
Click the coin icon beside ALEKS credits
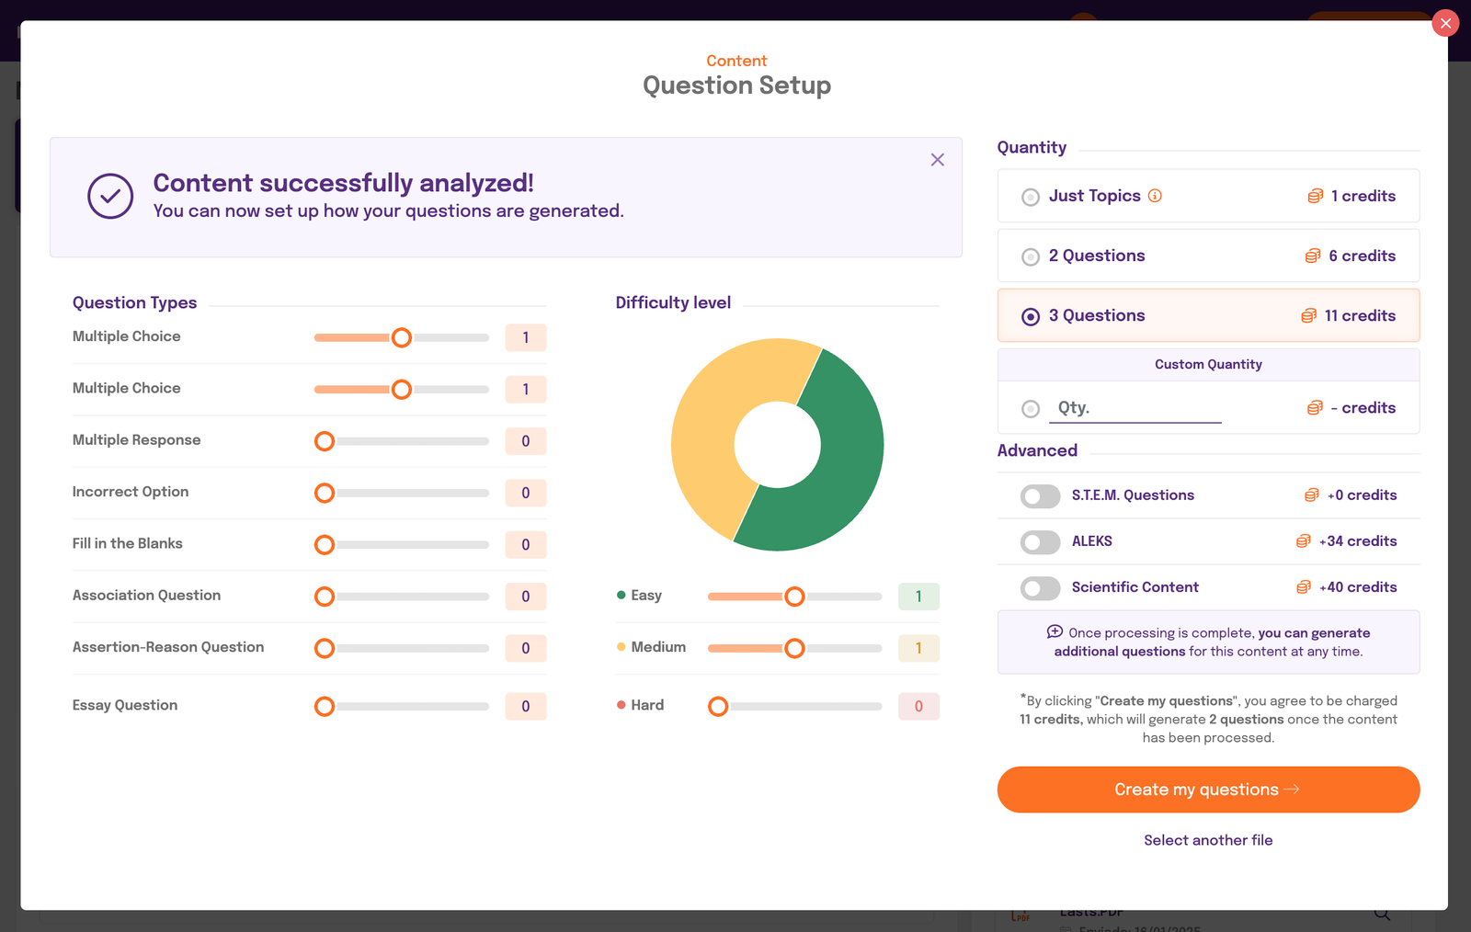tap(1303, 541)
